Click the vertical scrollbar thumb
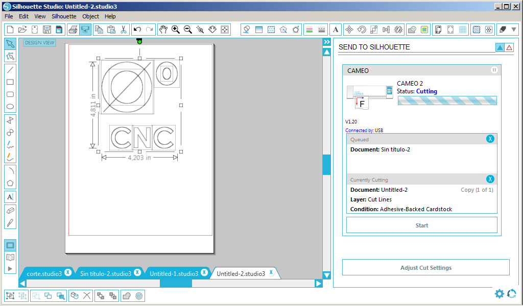This screenshot has height=306, width=523. tap(326, 165)
